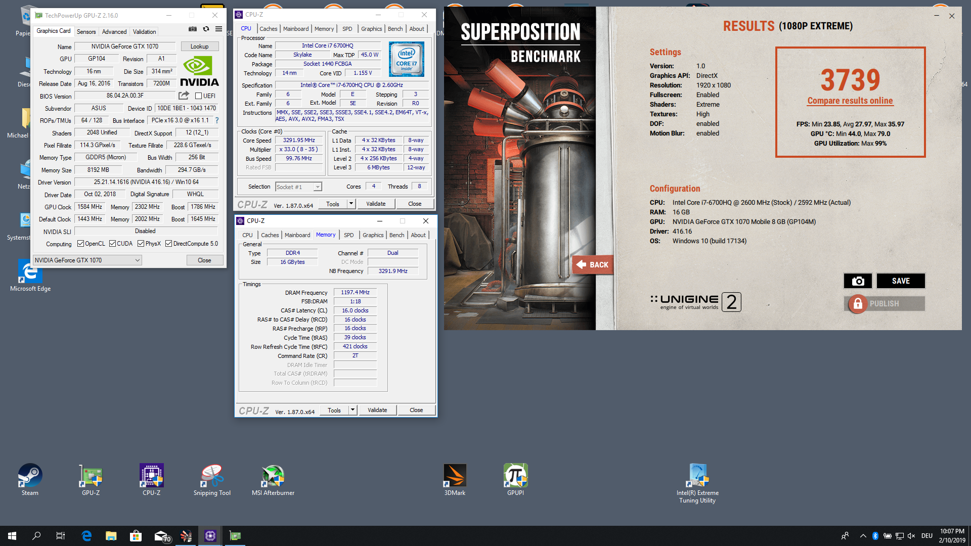Image resolution: width=971 pixels, height=546 pixels.
Task: Open Graphics tab in lower CPU-Z window
Action: pos(373,235)
